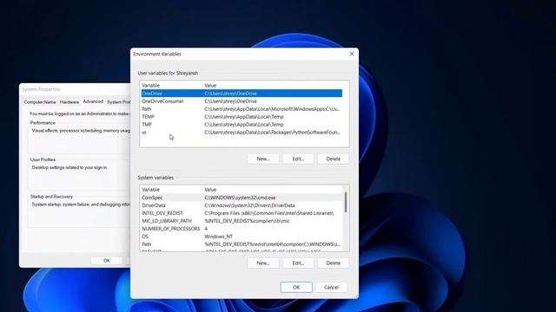This screenshot has height=312, width=556.
Task: Confirm Environment Variables with OK
Action: tap(296, 287)
